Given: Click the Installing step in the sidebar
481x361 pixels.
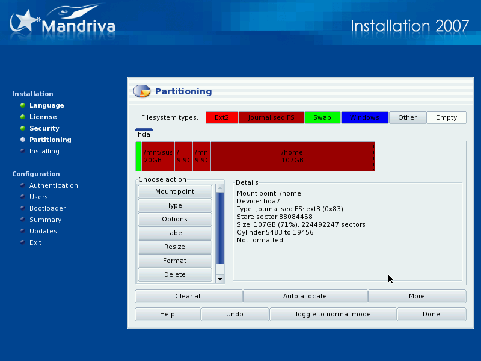Looking at the screenshot, I should tap(44, 151).
